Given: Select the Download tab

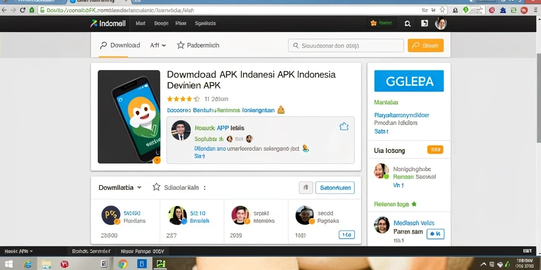Looking at the screenshot, I should point(120,45).
